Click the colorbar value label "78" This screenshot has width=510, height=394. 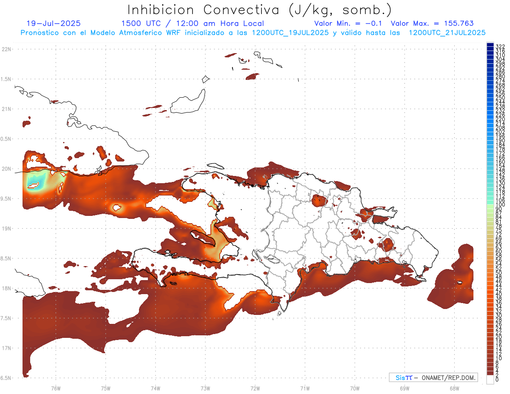499,226
